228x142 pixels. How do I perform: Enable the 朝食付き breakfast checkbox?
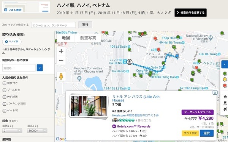[x=4, y=83]
